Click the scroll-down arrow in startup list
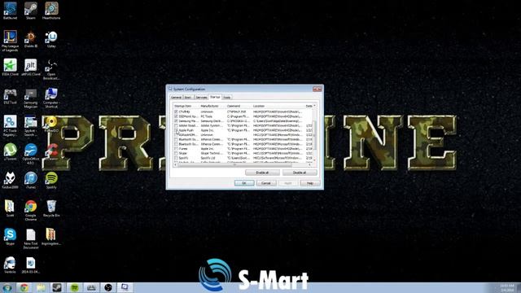 coord(314,161)
